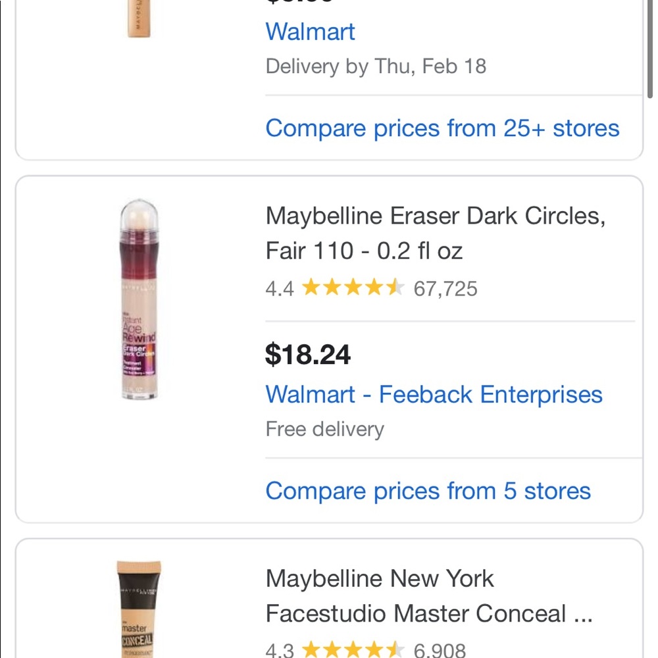The height and width of the screenshot is (658, 658).
Task: View the 6,908 reviews count
Action: tap(440, 651)
